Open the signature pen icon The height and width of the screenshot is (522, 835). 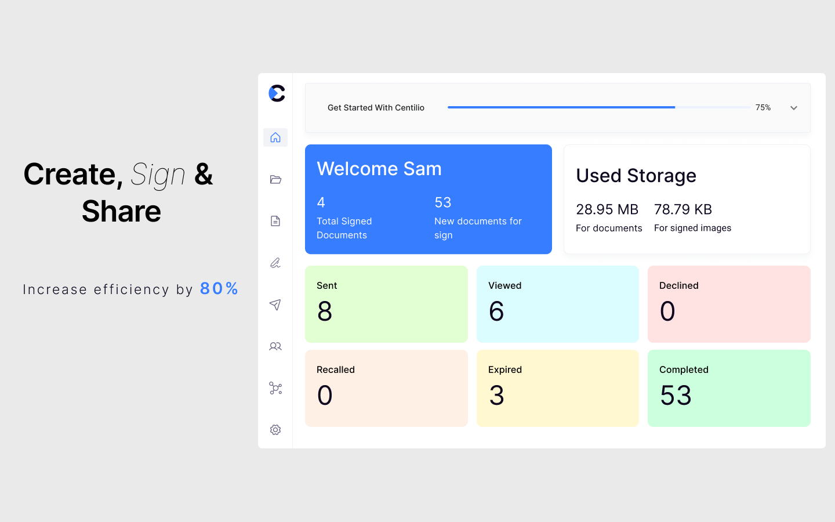[x=275, y=263]
